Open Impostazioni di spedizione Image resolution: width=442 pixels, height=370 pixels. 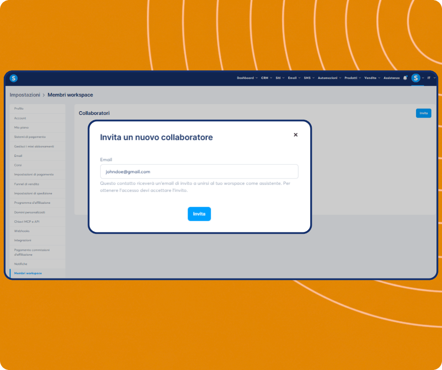point(38,193)
